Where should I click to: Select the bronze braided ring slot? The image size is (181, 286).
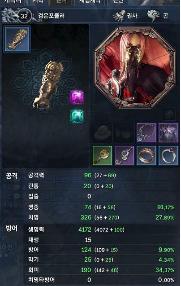(x=146, y=155)
